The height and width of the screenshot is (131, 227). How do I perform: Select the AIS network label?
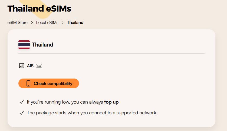click(x=30, y=66)
